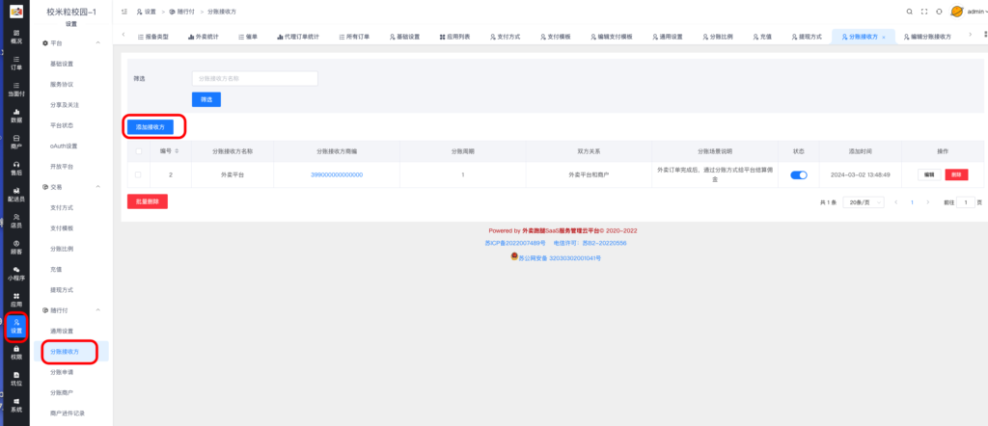
Task: Open the admin user dropdown
Action: [x=976, y=12]
